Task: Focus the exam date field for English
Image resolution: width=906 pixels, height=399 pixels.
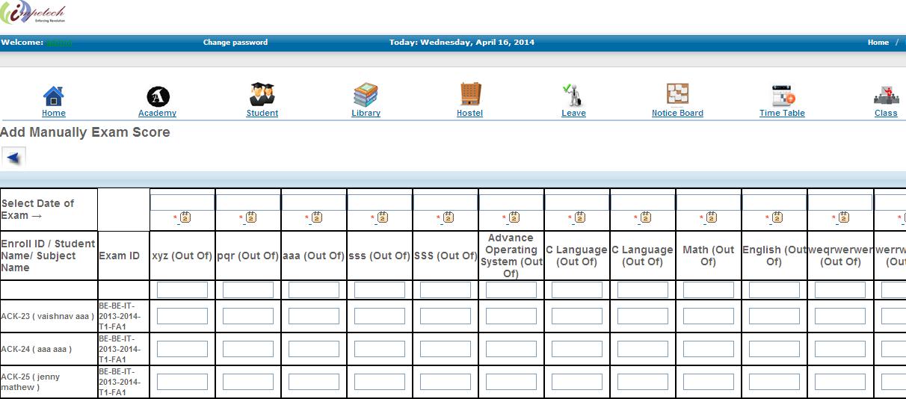Action: (x=774, y=202)
